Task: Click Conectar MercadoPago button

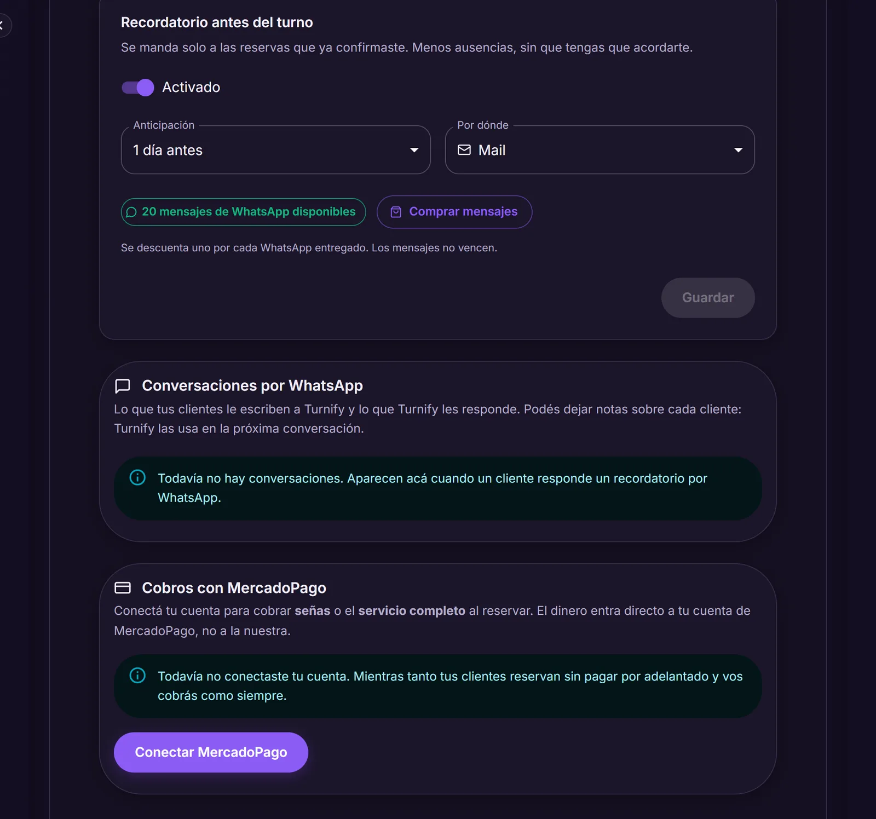Action: 211,752
